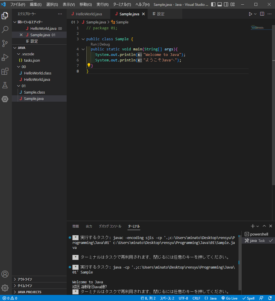The image size is (275, 301).
Task: Open the Extensions view
Action: [x=5, y=71]
